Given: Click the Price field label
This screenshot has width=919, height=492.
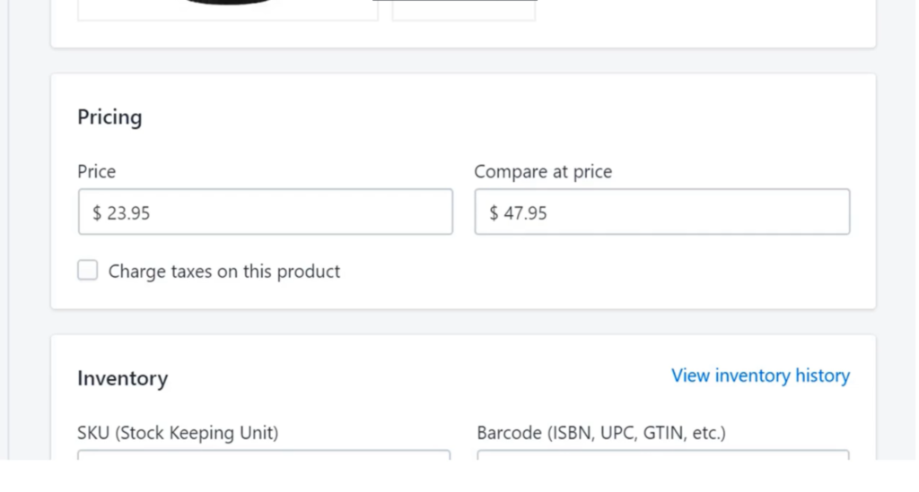Looking at the screenshot, I should (x=97, y=171).
